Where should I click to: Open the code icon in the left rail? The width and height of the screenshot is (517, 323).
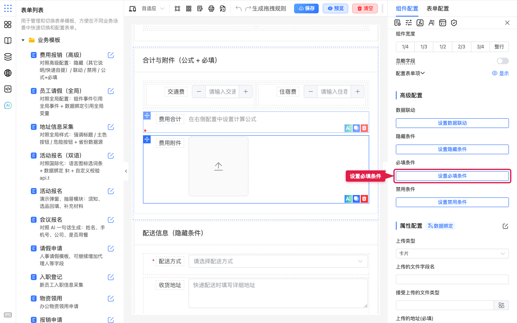tap(8, 89)
